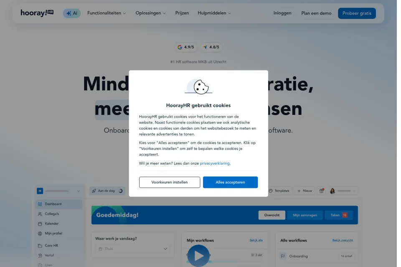Click the hooray!HR logo

point(37,13)
